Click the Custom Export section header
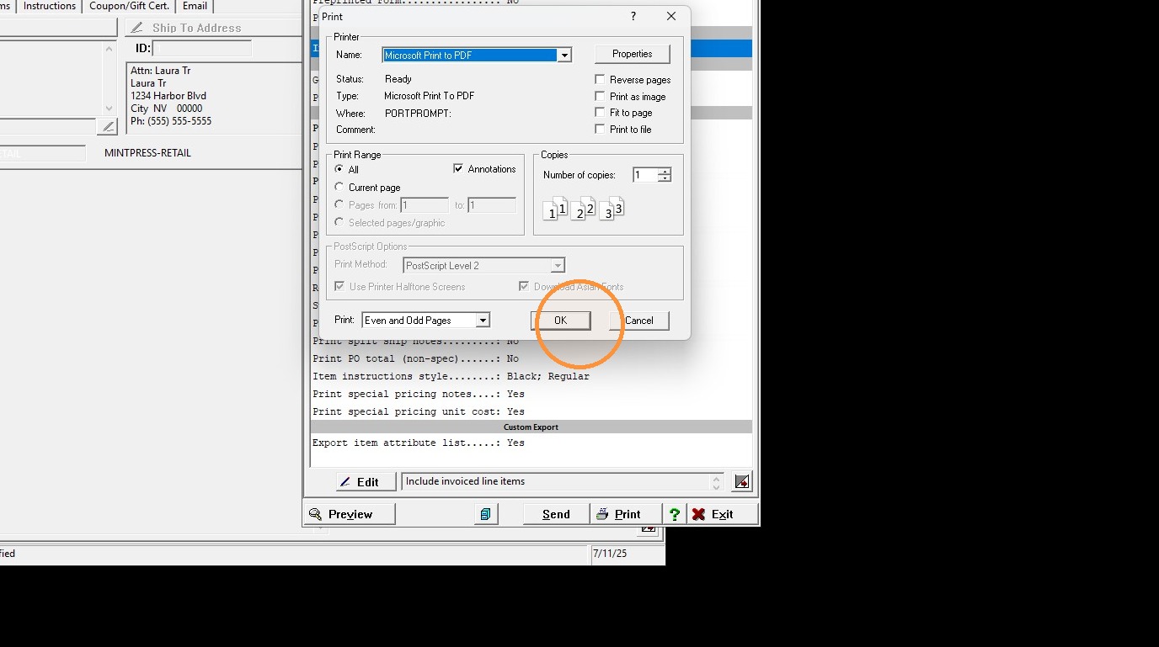Screen dimensions: 1159x647 (x=531, y=427)
